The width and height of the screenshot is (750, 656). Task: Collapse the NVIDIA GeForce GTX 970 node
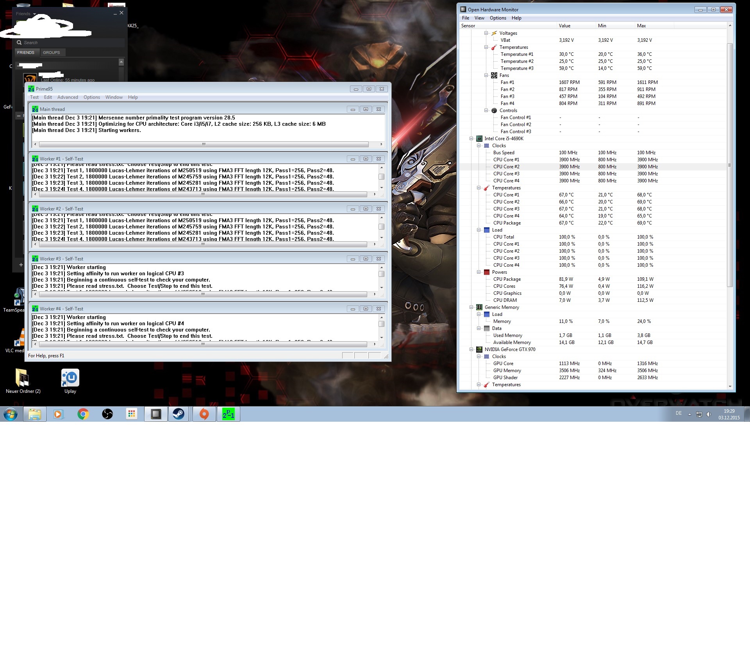[471, 349]
